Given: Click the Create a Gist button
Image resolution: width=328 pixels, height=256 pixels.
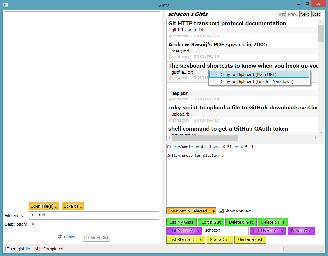Looking at the screenshot, I should click(x=96, y=238).
